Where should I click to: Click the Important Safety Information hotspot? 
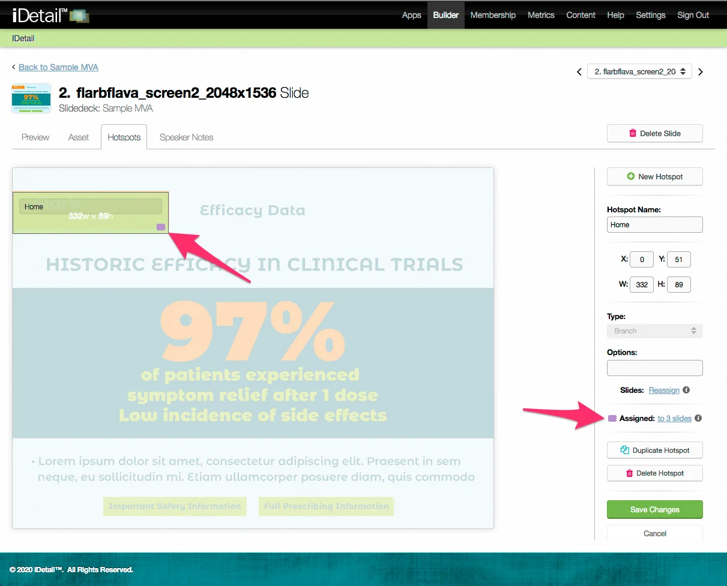(x=175, y=506)
